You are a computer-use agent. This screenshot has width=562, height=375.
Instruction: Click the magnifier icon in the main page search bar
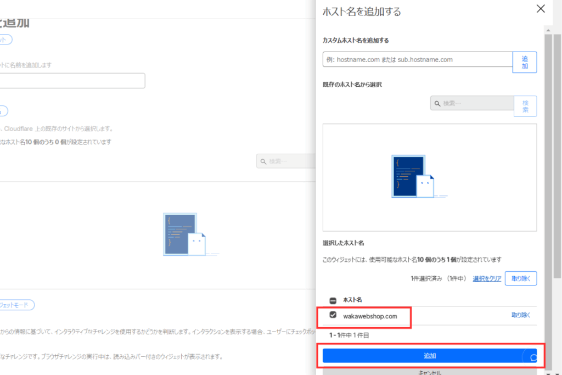click(263, 161)
